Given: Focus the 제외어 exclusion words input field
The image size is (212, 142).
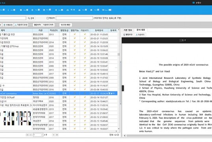Looking at the screenshot, I should pos(74,18).
